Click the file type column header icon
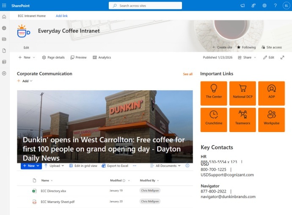292x215 pixels. point(34,180)
